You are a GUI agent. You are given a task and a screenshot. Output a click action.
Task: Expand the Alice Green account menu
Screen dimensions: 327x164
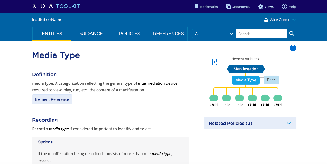pyautogui.click(x=294, y=20)
